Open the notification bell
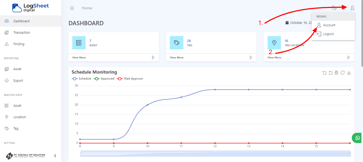Screen dimensions: 363x162 [x=343, y=8]
